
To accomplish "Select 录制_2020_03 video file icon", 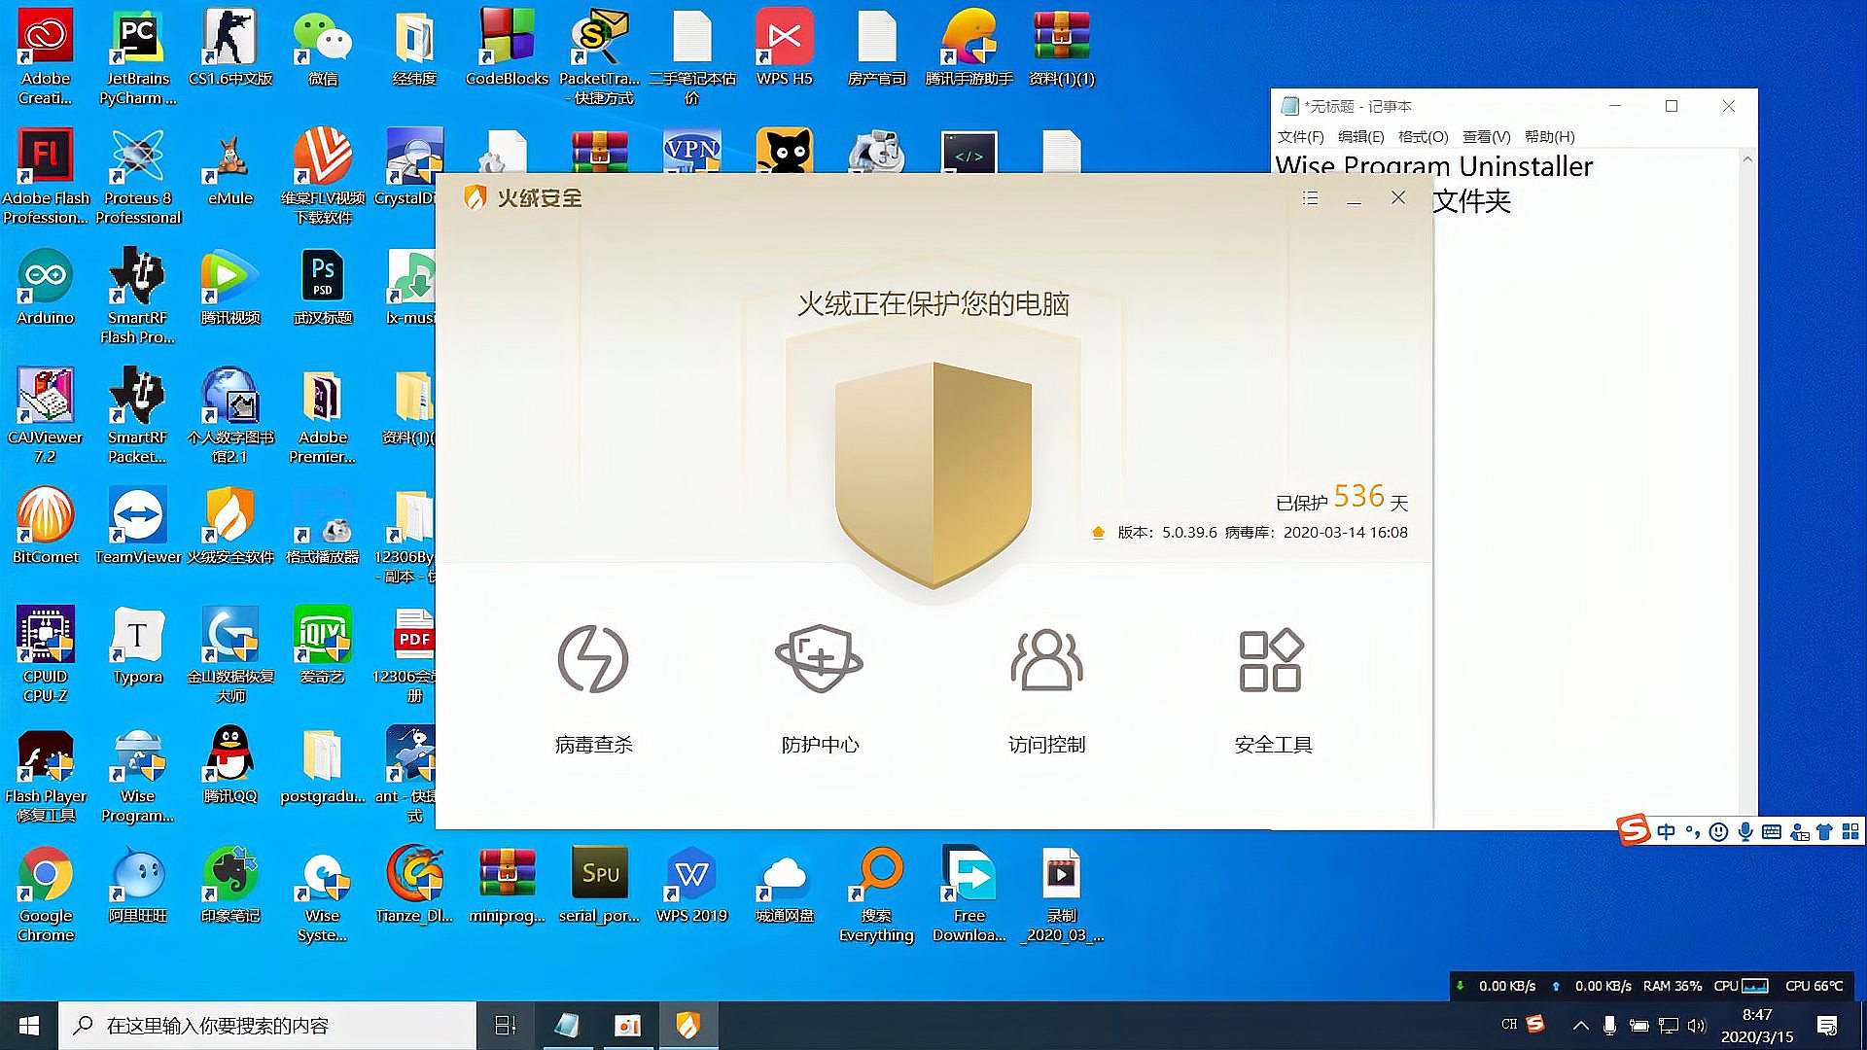I will coord(1061,894).
